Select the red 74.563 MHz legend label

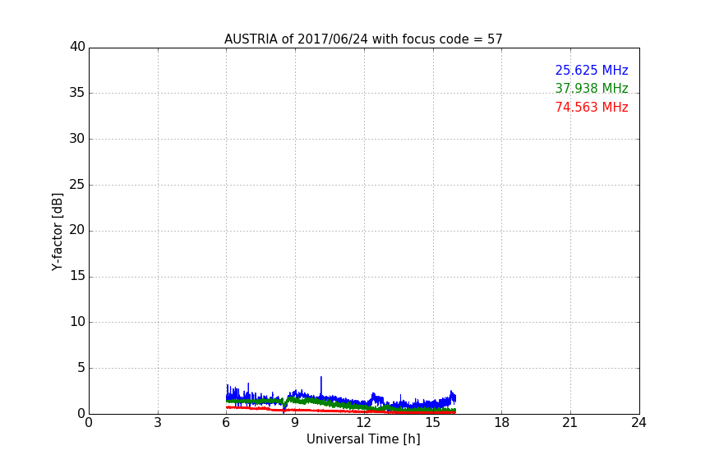(591, 108)
